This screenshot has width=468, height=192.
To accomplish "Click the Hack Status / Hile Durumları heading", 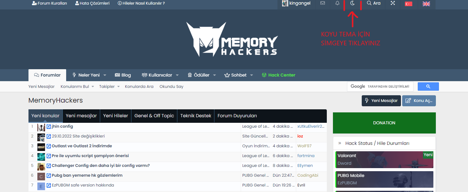I will [x=377, y=143].
